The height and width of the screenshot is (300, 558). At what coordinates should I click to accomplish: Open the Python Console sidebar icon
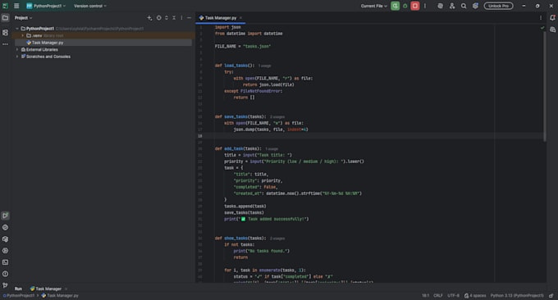[x=5, y=227]
